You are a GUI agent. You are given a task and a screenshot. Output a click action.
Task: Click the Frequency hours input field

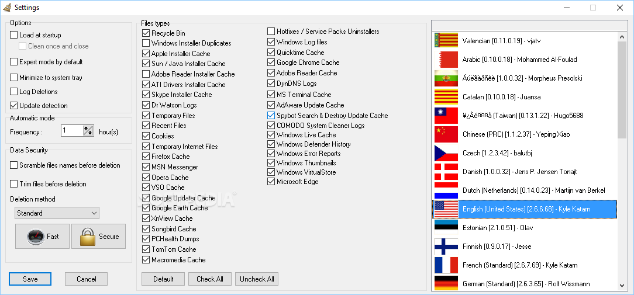pos(72,130)
